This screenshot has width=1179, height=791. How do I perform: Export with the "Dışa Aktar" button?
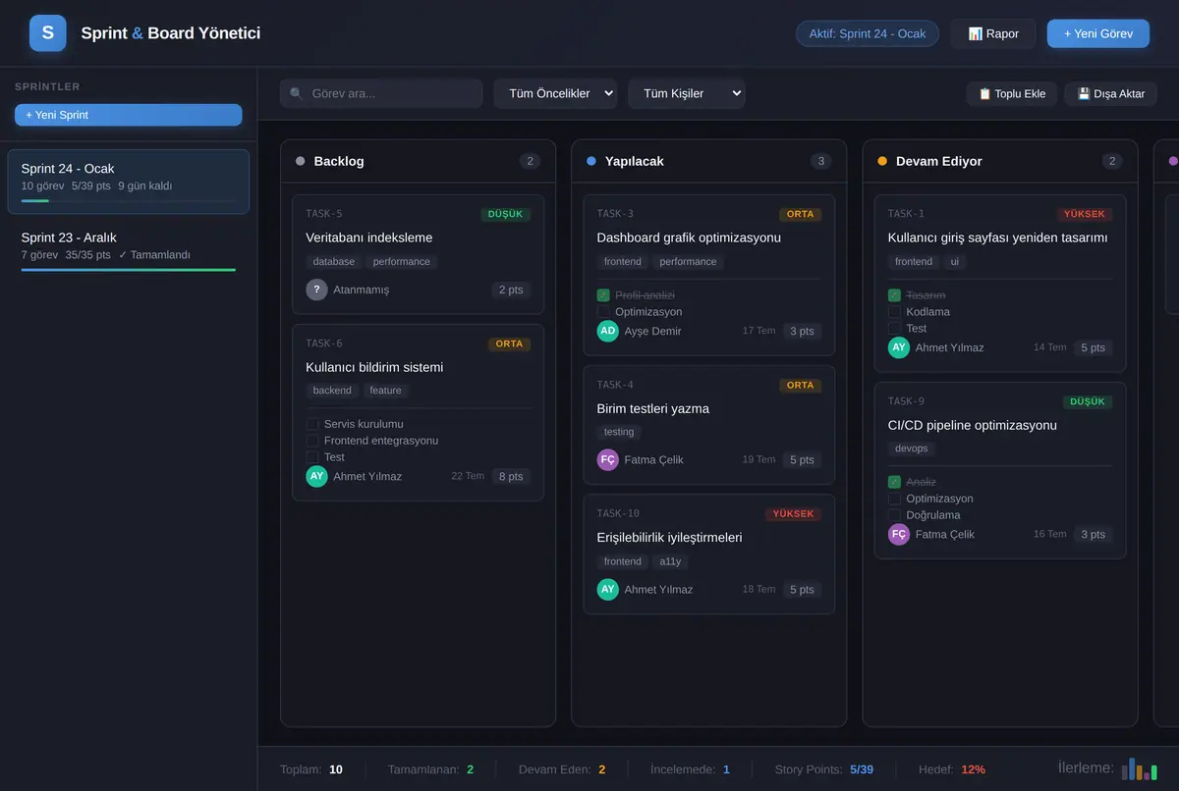1111,93
